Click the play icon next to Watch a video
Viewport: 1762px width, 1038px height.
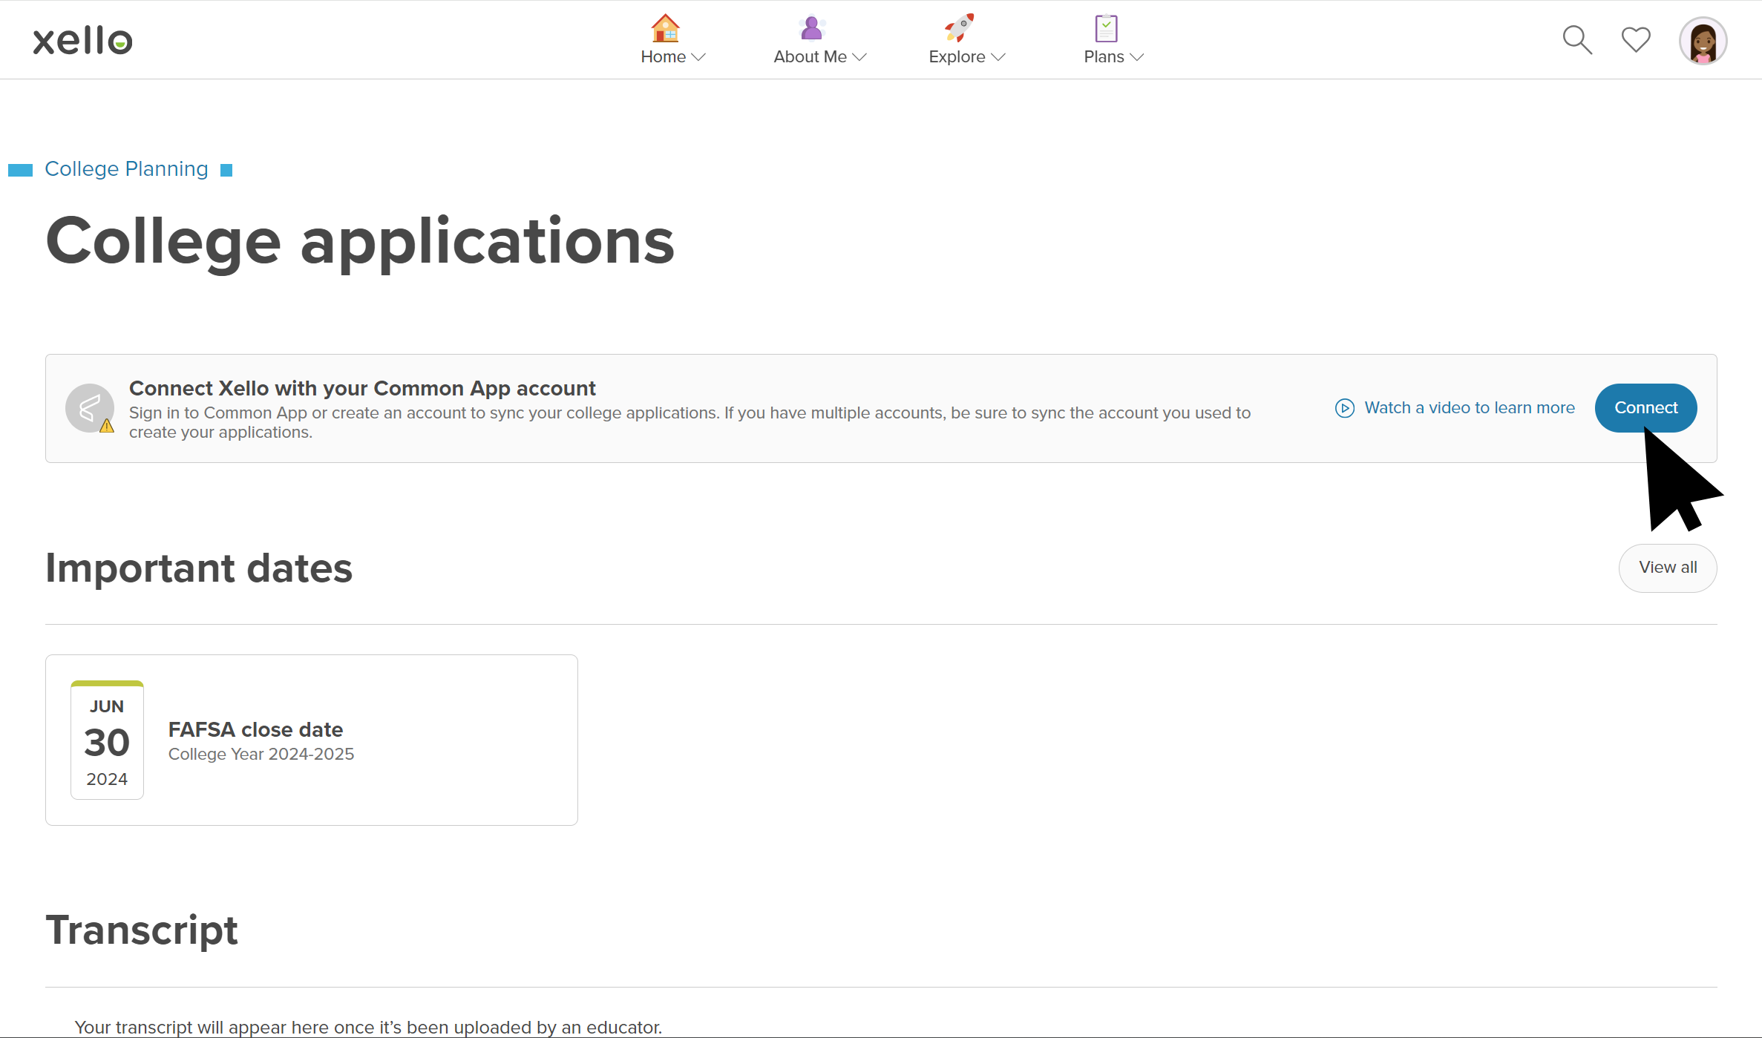[x=1344, y=408]
